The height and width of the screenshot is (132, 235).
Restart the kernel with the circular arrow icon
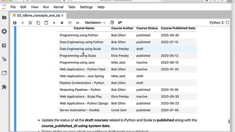(70, 23)
